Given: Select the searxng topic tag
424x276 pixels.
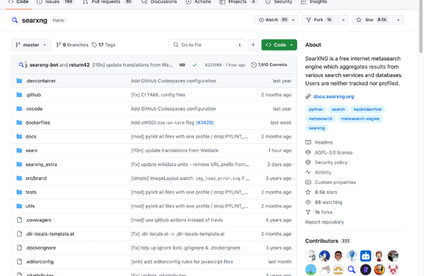Looking at the screenshot, I should [317, 128].
